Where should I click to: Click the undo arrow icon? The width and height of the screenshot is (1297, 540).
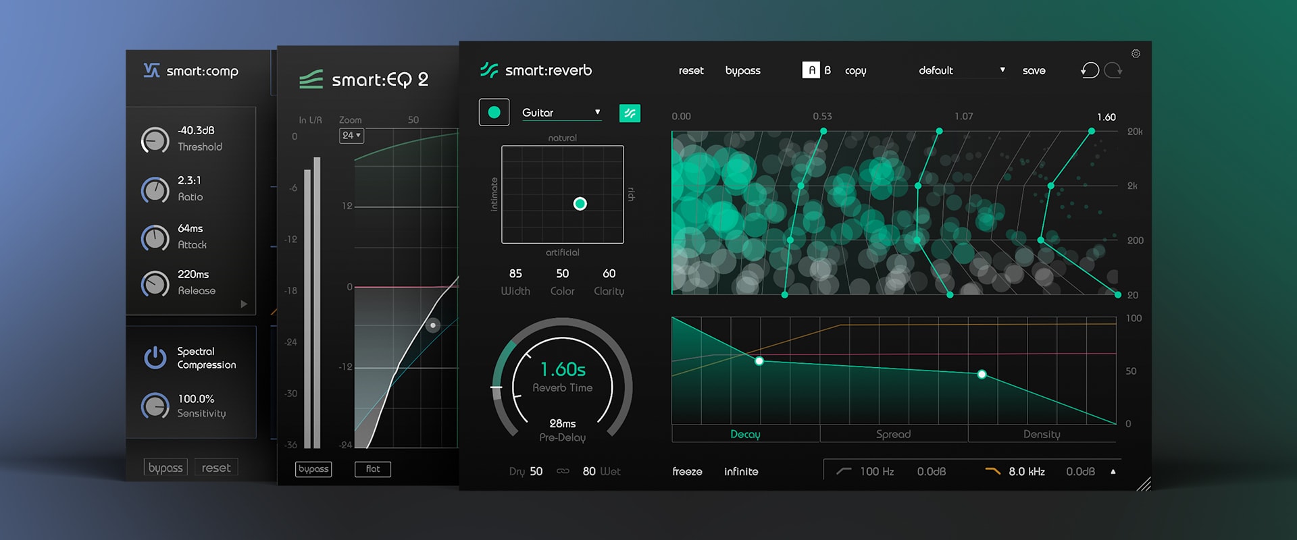pyautogui.click(x=1090, y=70)
